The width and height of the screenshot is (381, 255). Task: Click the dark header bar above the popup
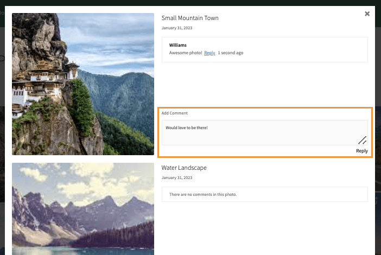(x=190, y=3)
